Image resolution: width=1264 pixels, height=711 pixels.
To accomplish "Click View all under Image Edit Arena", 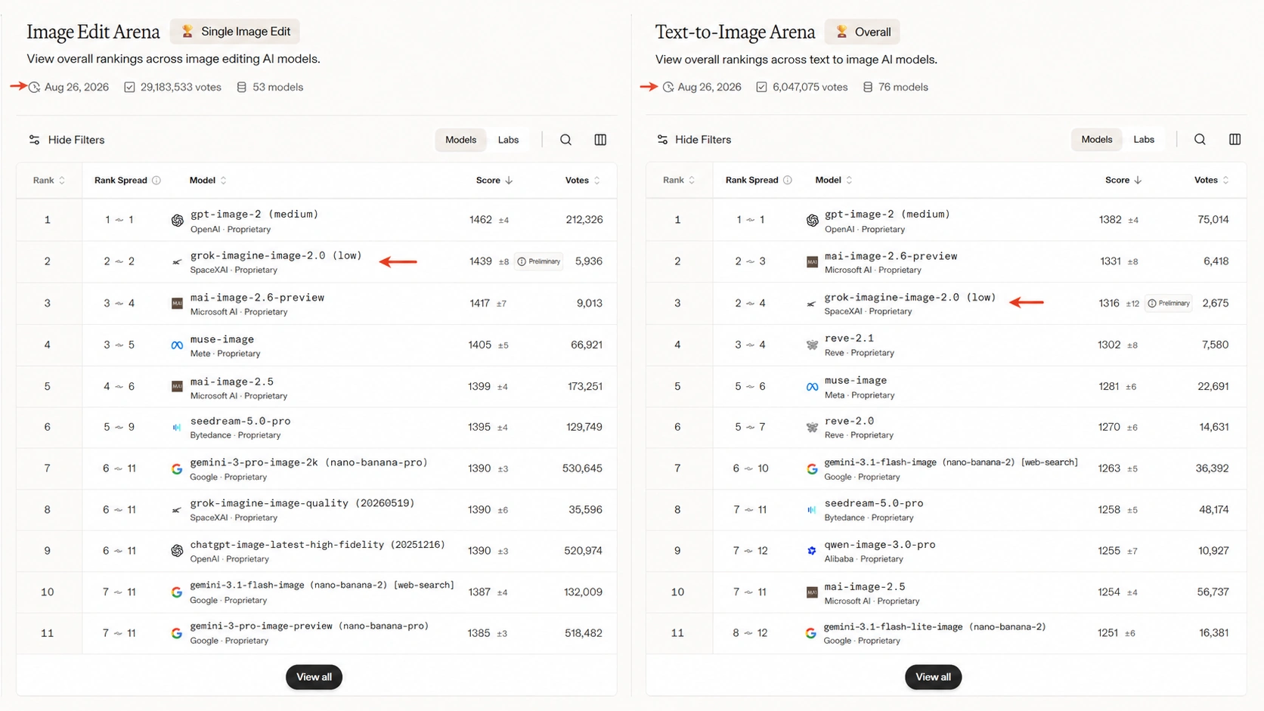I will tap(314, 677).
